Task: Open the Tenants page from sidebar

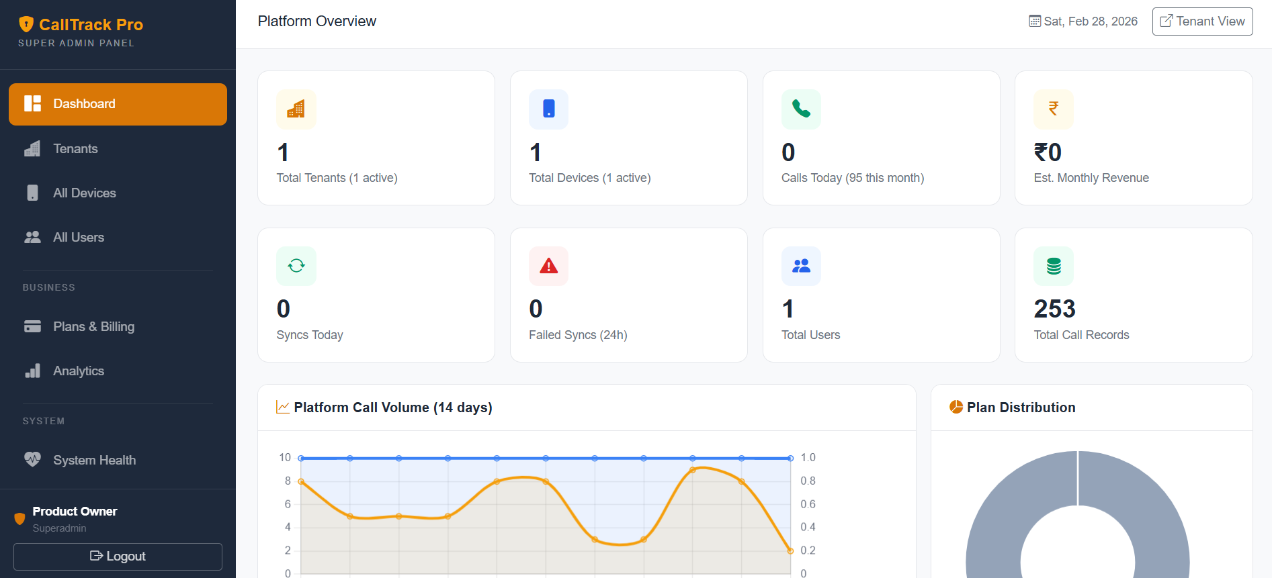Action: point(118,149)
